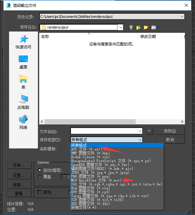Sort by the 名称 column header
This screenshot has width=195, height=215.
(x=89, y=37)
